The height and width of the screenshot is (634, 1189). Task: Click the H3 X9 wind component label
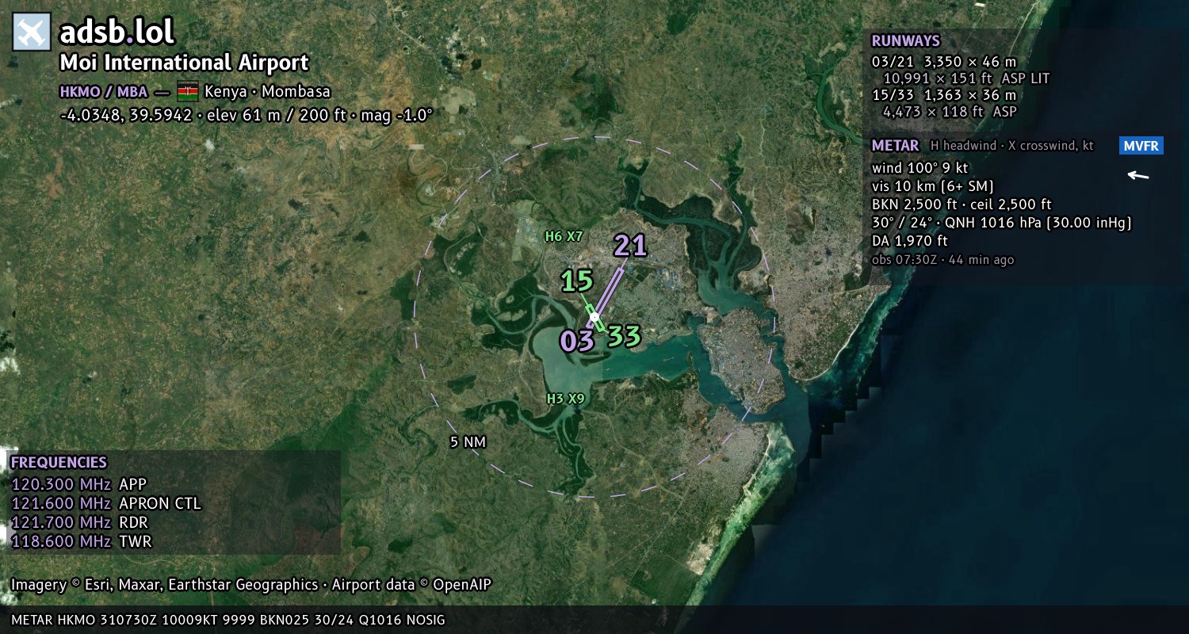pos(565,399)
